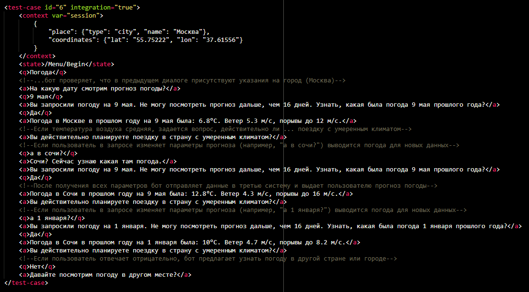529x292 pixels.
Task: Click the closing </context> tag
Action: [37, 56]
